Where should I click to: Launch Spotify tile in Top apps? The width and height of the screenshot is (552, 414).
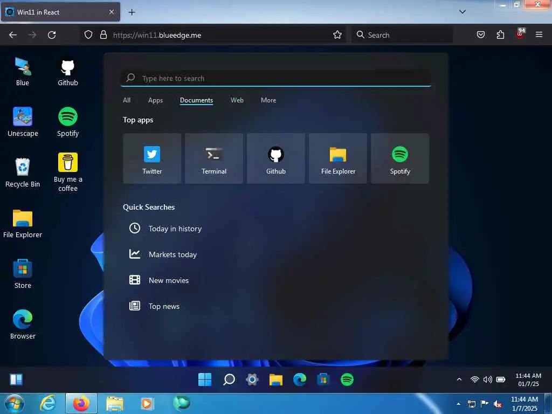[400, 158]
